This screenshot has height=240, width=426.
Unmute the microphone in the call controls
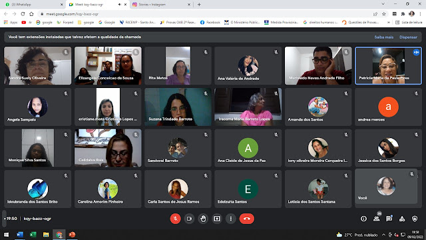coord(175,219)
